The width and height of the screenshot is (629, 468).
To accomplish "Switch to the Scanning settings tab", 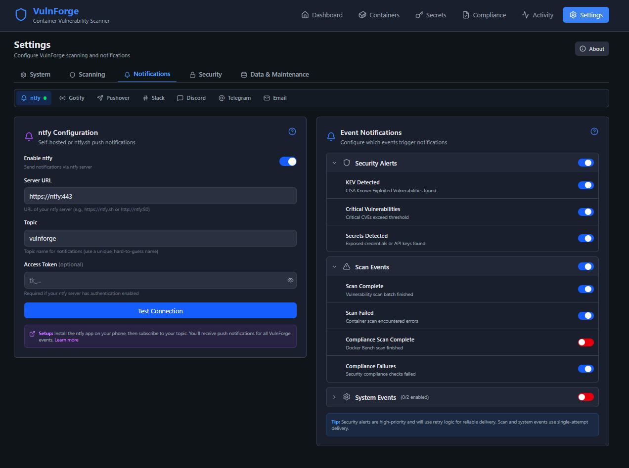I will [87, 75].
